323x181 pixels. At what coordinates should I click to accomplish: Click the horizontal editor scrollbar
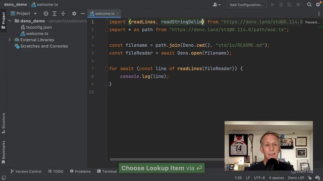[167, 159]
